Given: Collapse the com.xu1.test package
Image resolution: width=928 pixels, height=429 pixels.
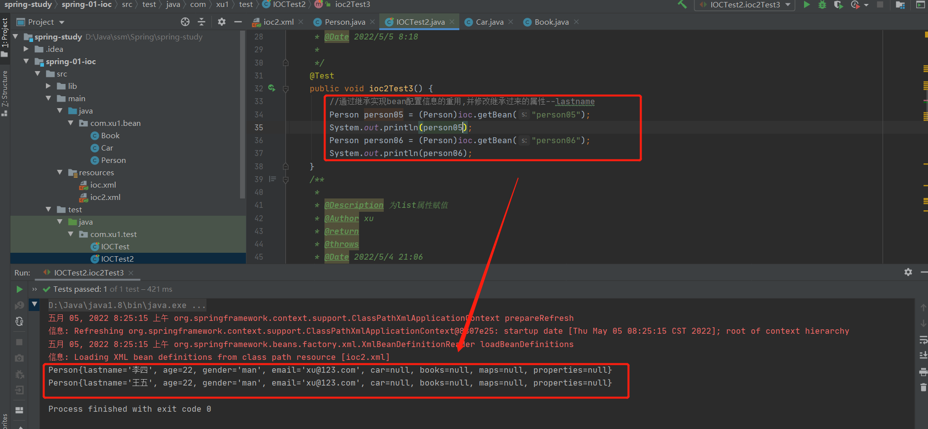Looking at the screenshot, I should tap(71, 234).
